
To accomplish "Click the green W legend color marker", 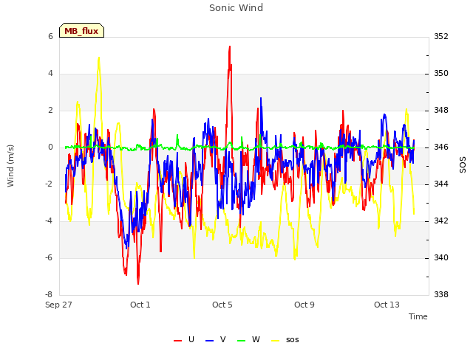I will tap(242, 341).
